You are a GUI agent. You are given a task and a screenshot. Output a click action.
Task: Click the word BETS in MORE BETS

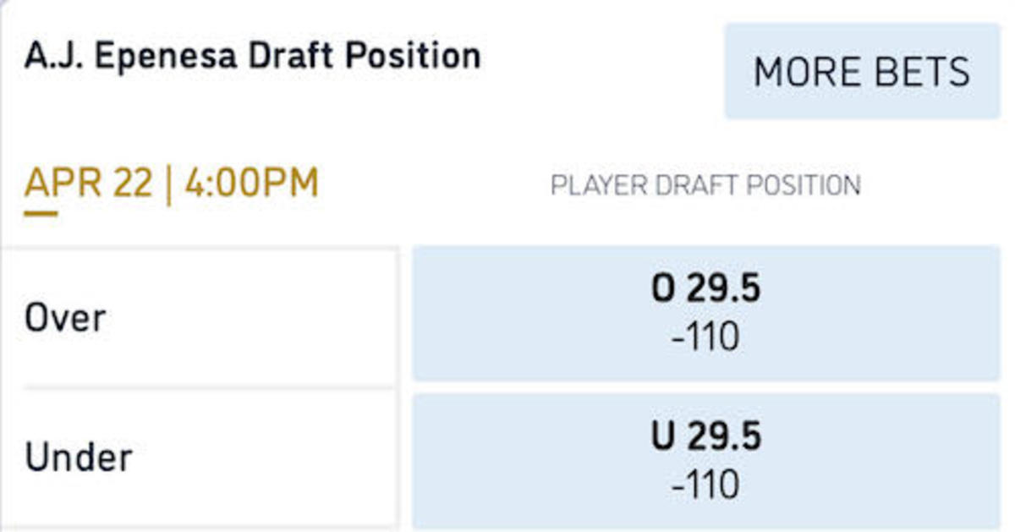pos(923,72)
